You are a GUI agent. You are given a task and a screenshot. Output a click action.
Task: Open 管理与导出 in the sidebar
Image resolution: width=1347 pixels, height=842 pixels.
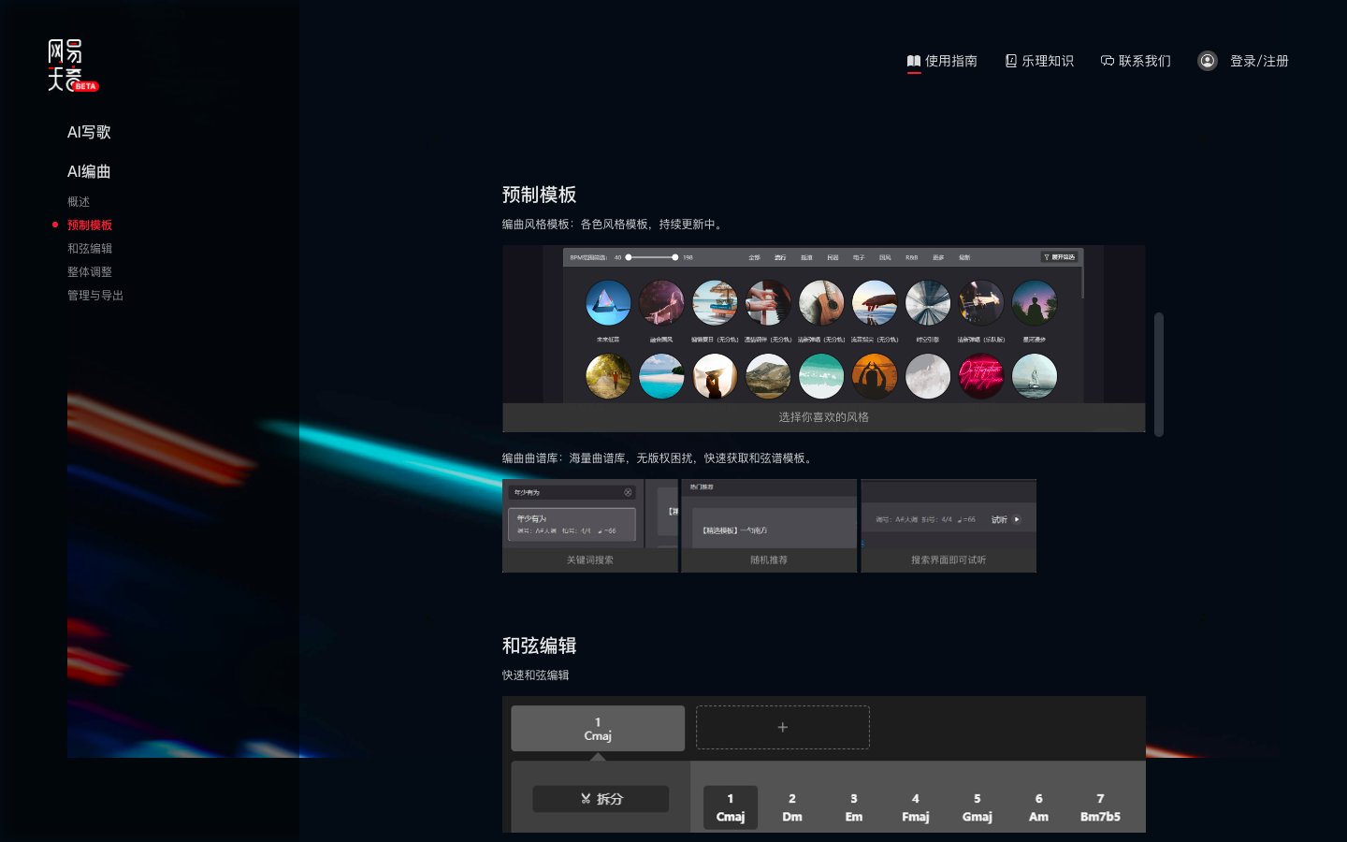click(95, 296)
